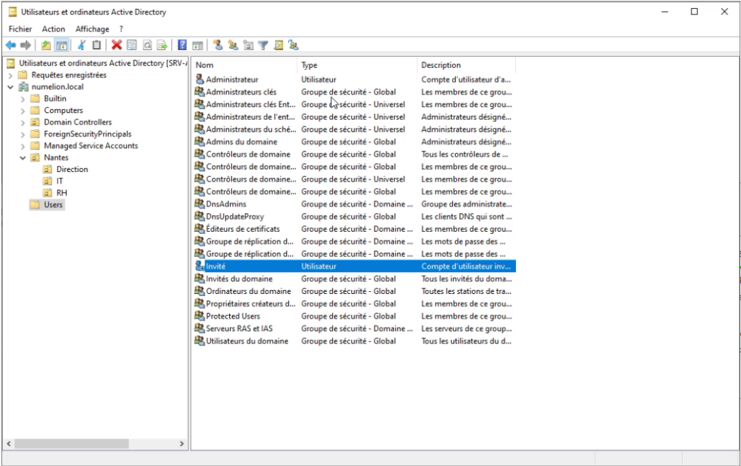The height and width of the screenshot is (466, 741).
Task: Expand the Builtin container
Action: tap(22, 99)
